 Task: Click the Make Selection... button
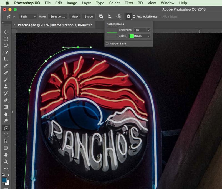[58, 16]
